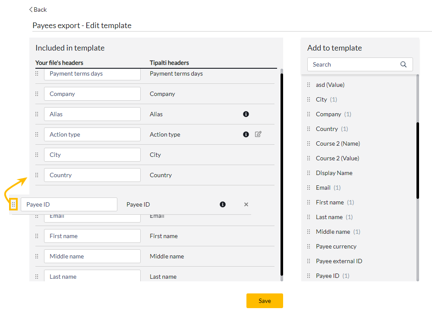Click the search magnifier icon

pyautogui.click(x=404, y=64)
